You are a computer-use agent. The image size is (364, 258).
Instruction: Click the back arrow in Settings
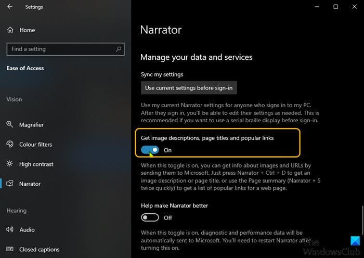click(10, 7)
